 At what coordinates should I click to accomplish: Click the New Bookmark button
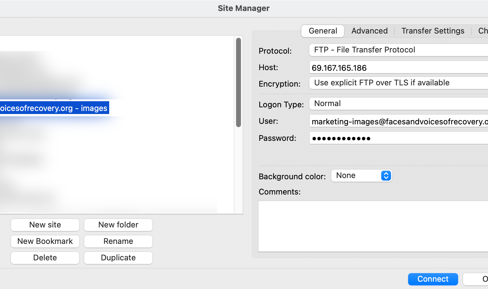click(45, 241)
